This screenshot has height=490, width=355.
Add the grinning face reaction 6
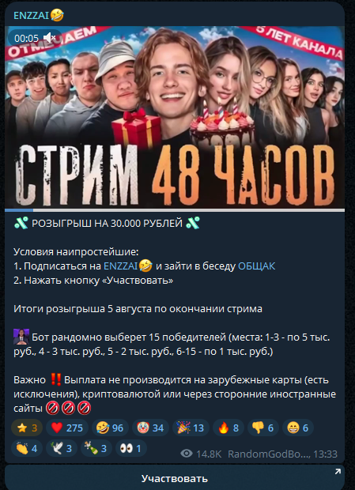pyautogui.click(x=298, y=428)
